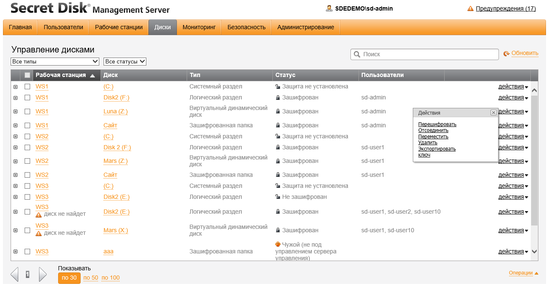Viewport: 549px width, 286px height.
Task: Click the ascending sort arrow on Рабочая станция
Action: (92, 75)
